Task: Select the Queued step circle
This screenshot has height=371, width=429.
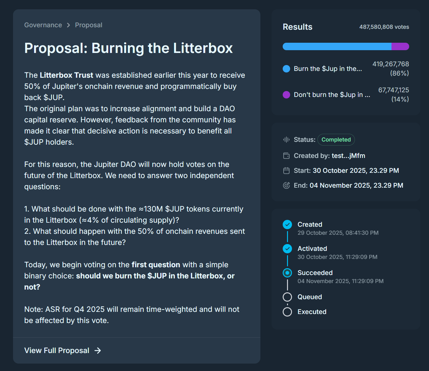Action: point(287,297)
